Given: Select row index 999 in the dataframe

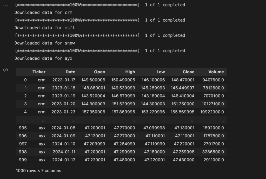Looking at the screenshot, I should (23, 160).
